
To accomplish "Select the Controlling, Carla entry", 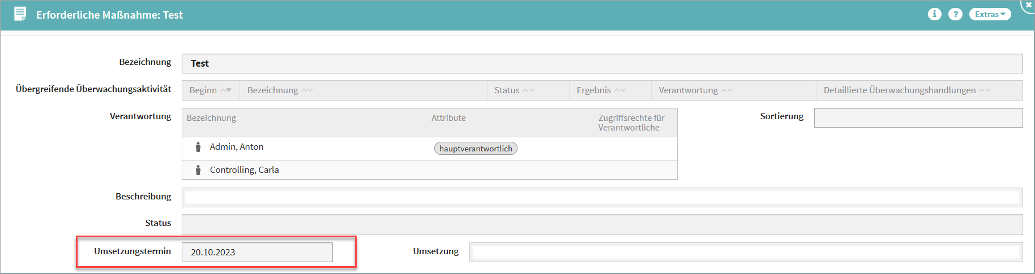I will (x=244, y=170).
